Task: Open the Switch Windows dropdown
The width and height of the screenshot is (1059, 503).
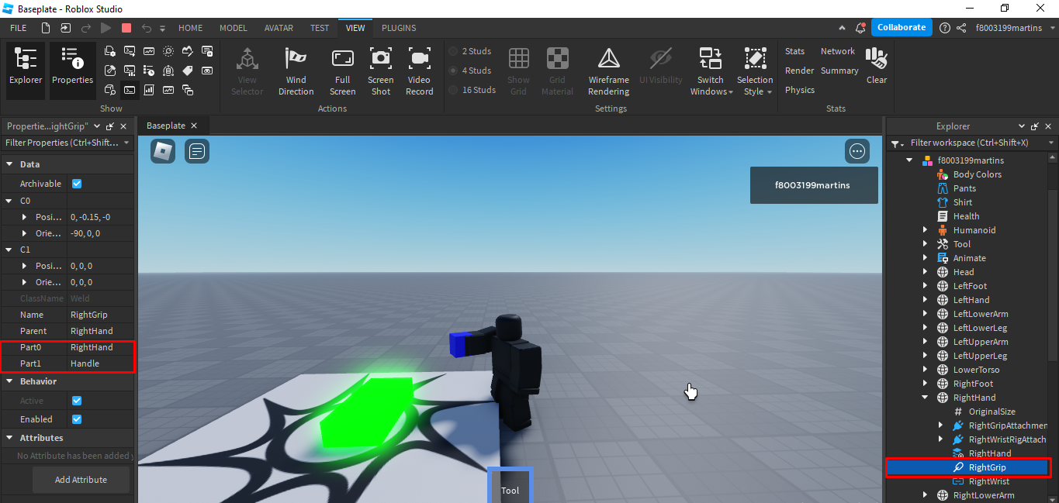Action: pyautogui.click(x=710, y=70)
